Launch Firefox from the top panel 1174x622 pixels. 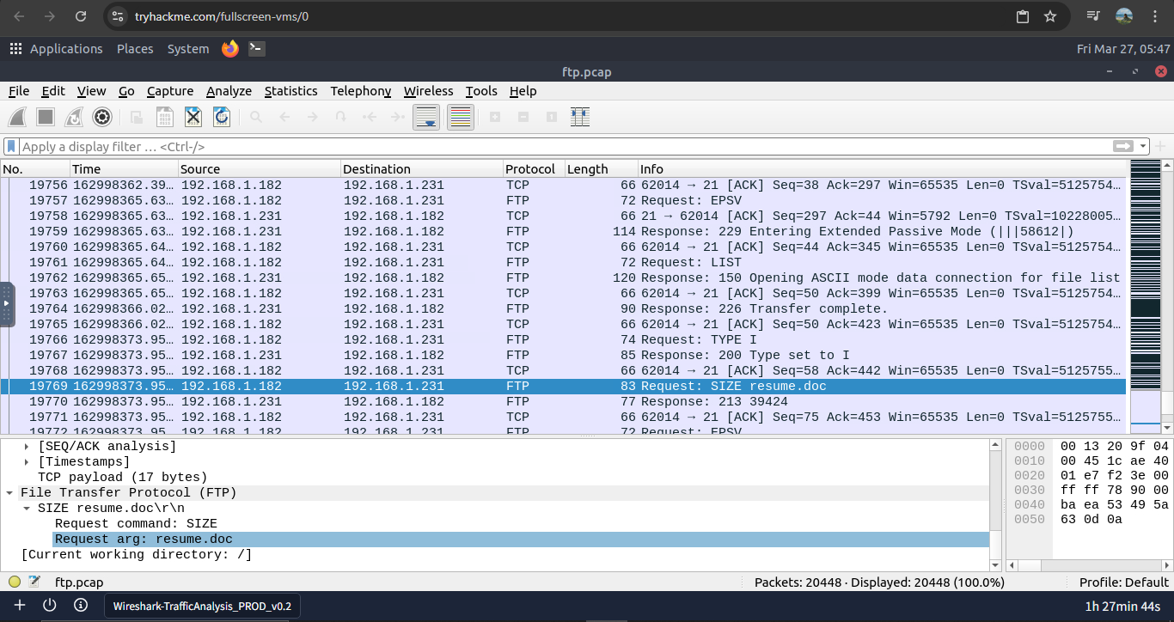coord(229,49)
